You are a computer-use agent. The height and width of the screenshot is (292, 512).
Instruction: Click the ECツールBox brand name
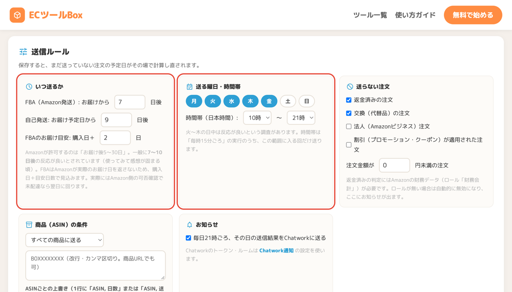tap(56, 15)
